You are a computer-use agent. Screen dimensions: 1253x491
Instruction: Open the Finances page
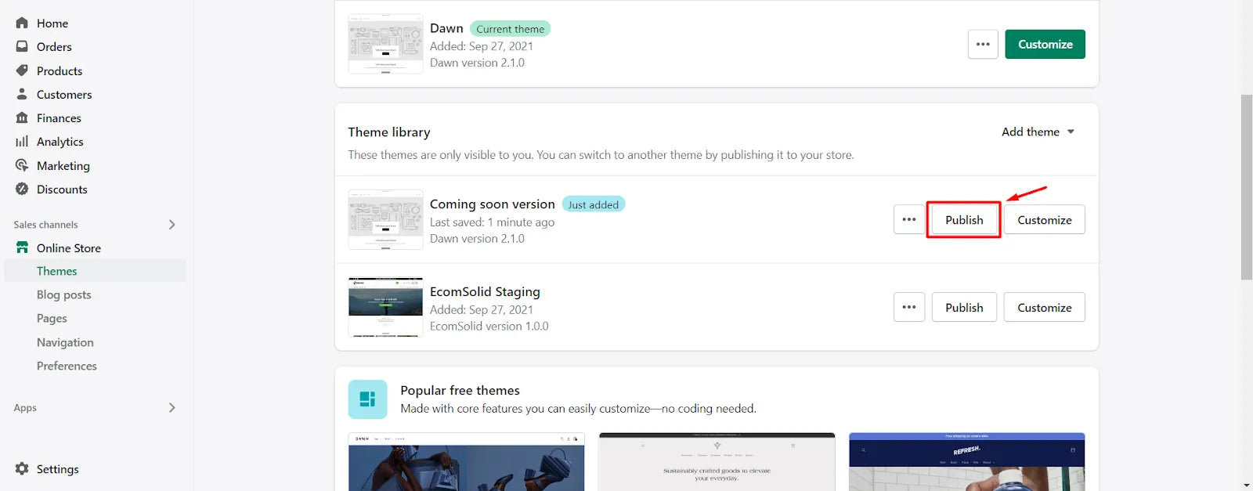tap(59, 117)
